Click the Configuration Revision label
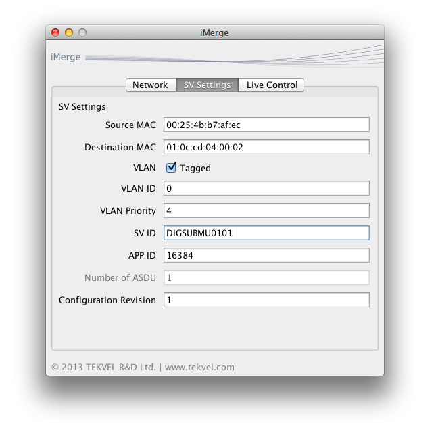436x423 pixels. 107,300
